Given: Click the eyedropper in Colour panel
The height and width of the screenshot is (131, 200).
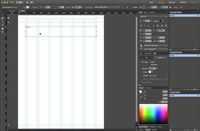Looking at the screenshot, I should [141, 97].
